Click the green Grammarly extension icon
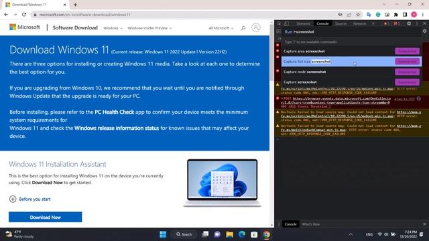 tap(378, 15)
